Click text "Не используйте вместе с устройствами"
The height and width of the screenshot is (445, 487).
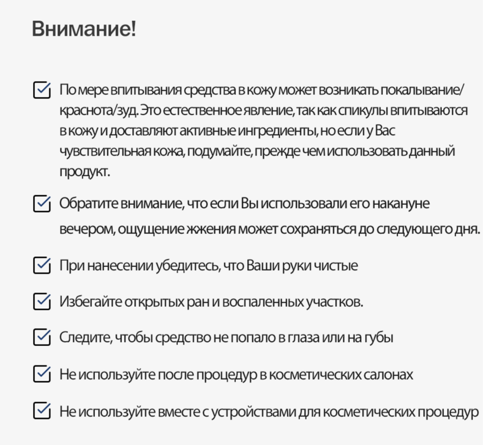click(x=269, y=412)
